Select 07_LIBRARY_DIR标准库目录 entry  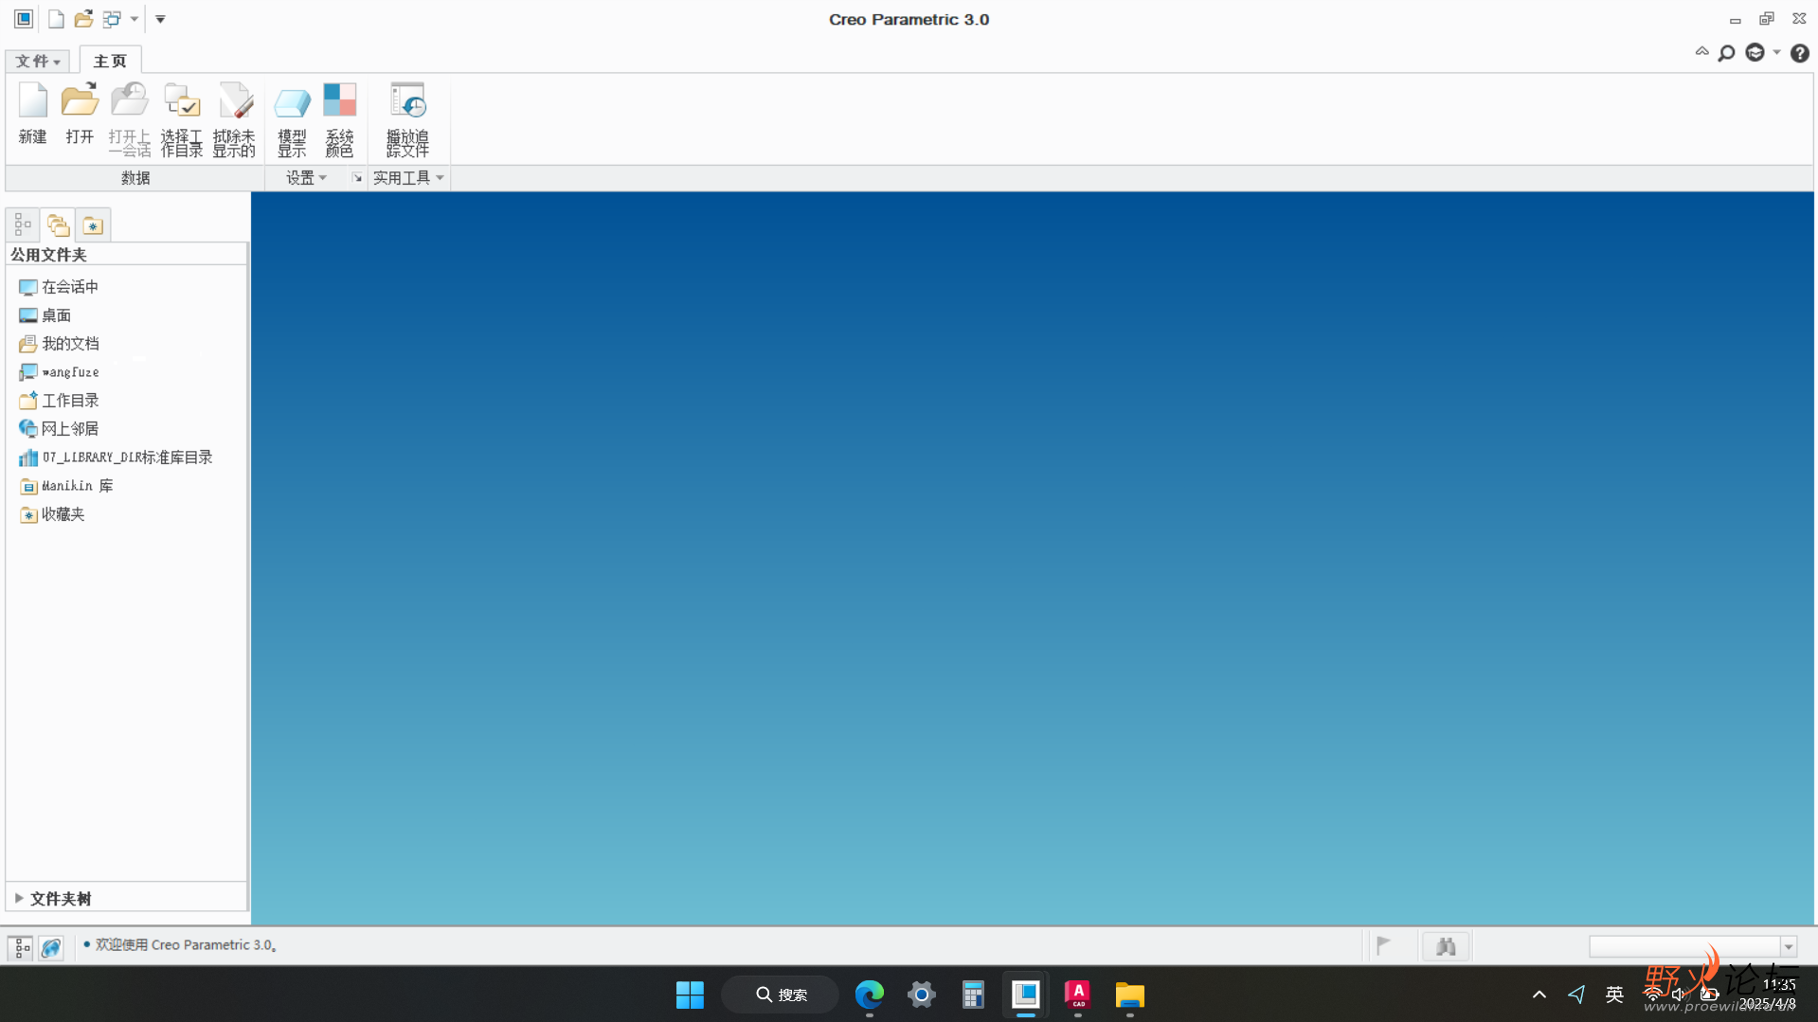coord(116,457)
